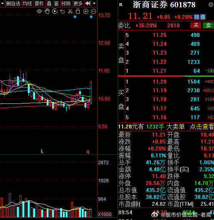Click the 陆 connect badge

click(197, 17)
